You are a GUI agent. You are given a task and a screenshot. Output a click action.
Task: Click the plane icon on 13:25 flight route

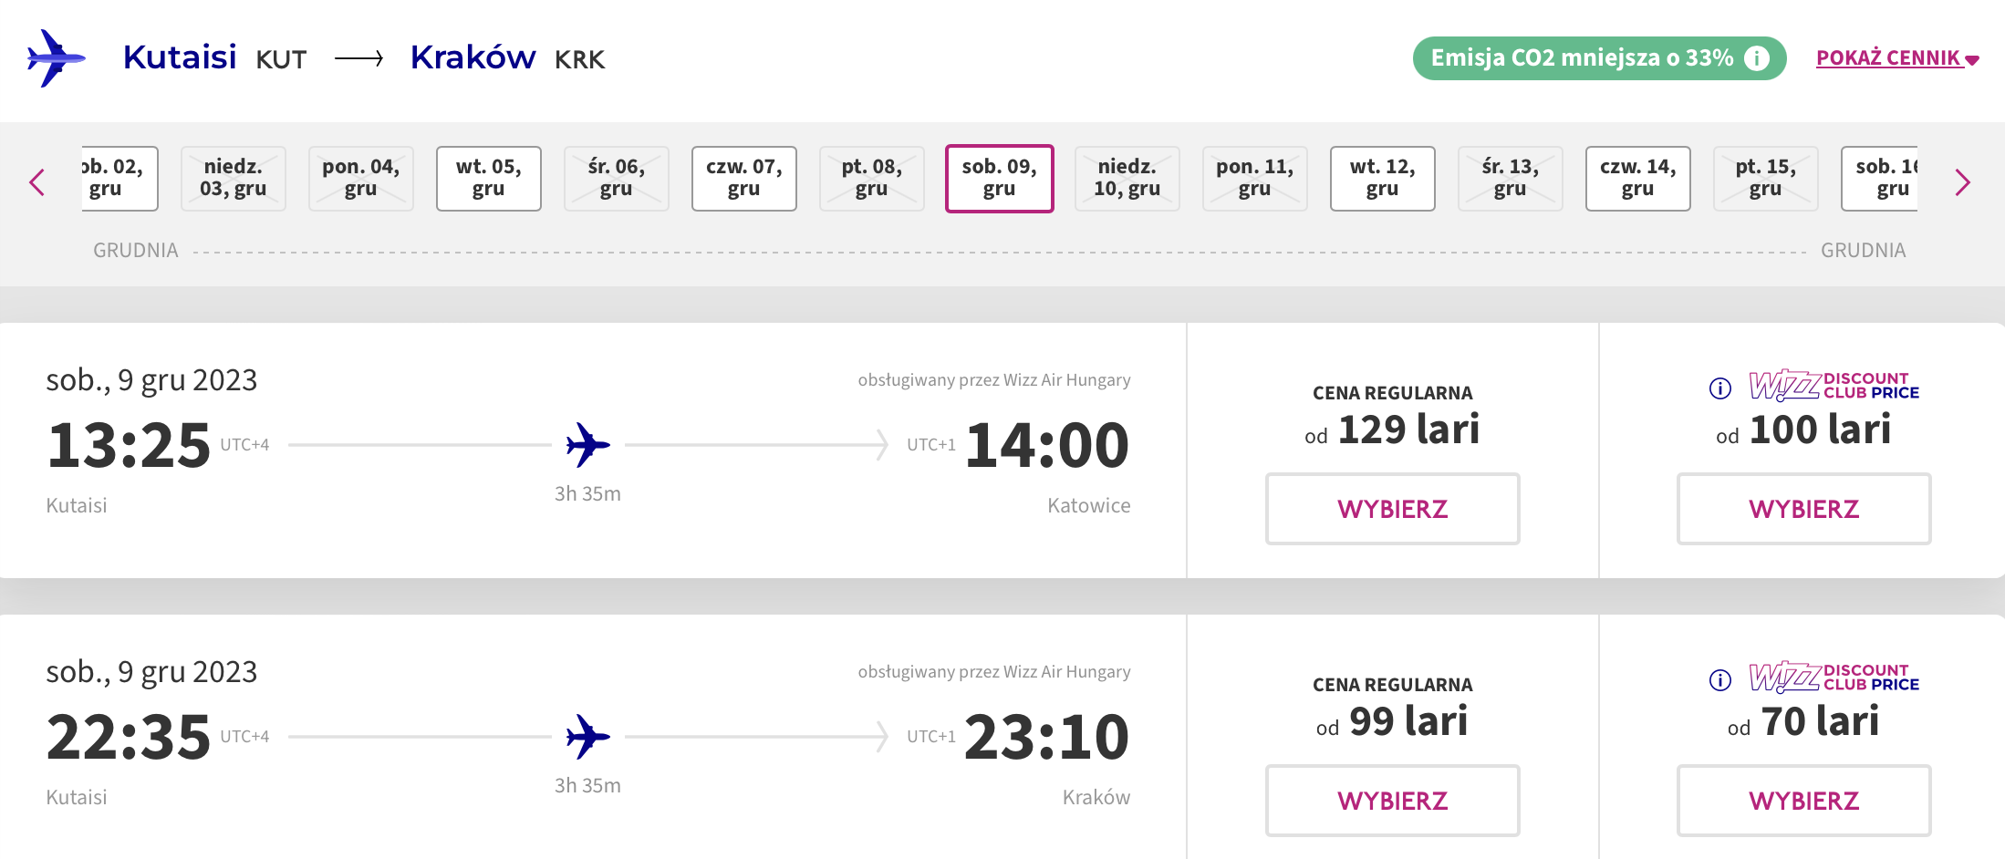click(588, 445)
